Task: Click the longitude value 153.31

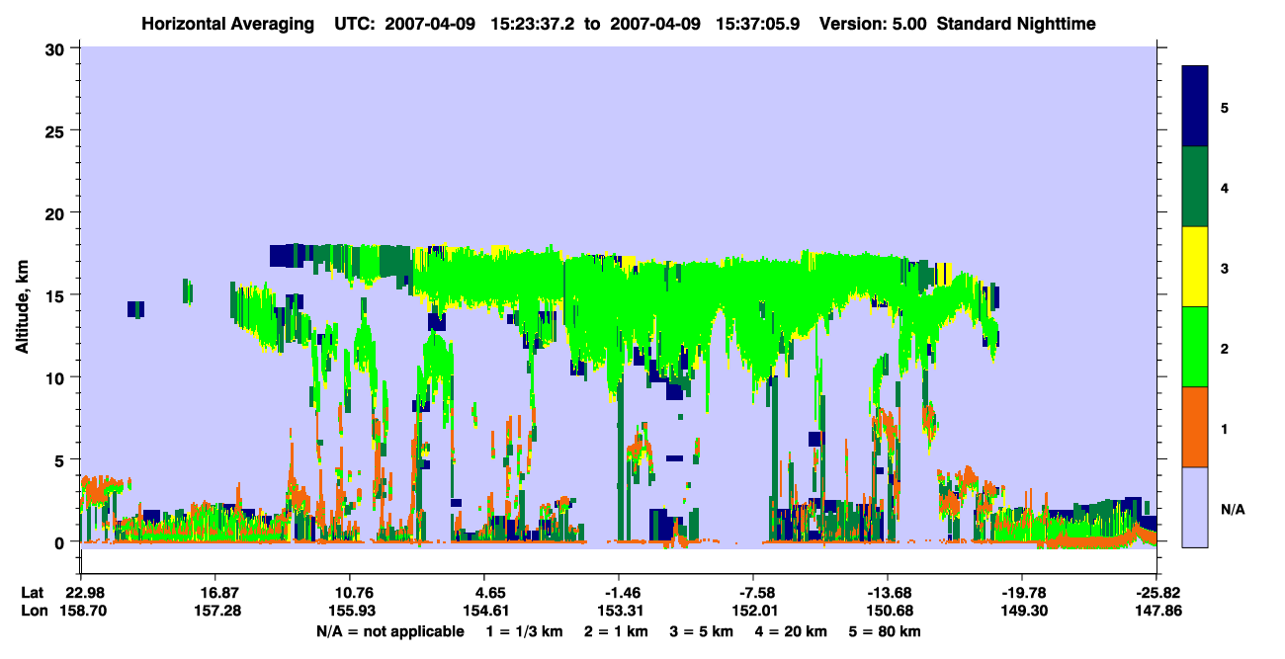Action: pyautogui.click(x=619, y=612)
